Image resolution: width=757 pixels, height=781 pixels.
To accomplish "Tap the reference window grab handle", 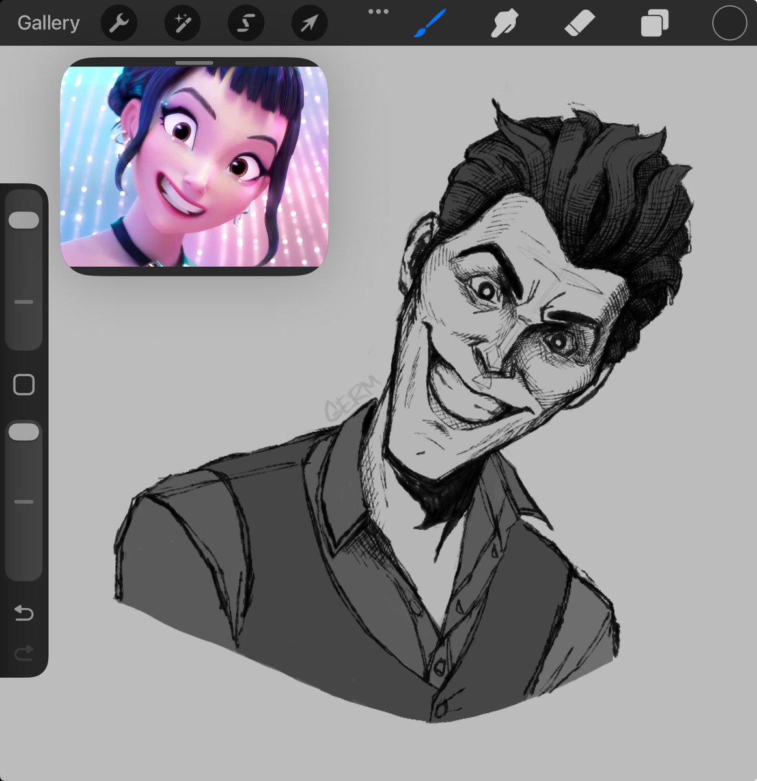I will tap(194, 63).
